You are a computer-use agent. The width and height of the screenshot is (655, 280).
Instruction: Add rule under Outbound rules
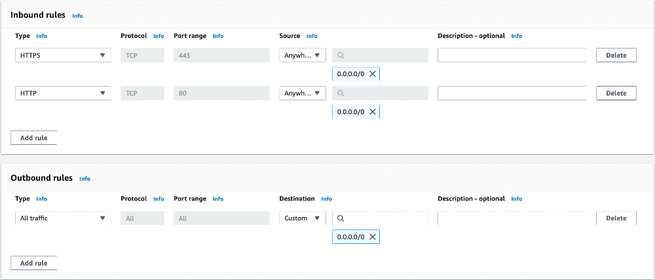pyautogui.click(x=34, y=263)
